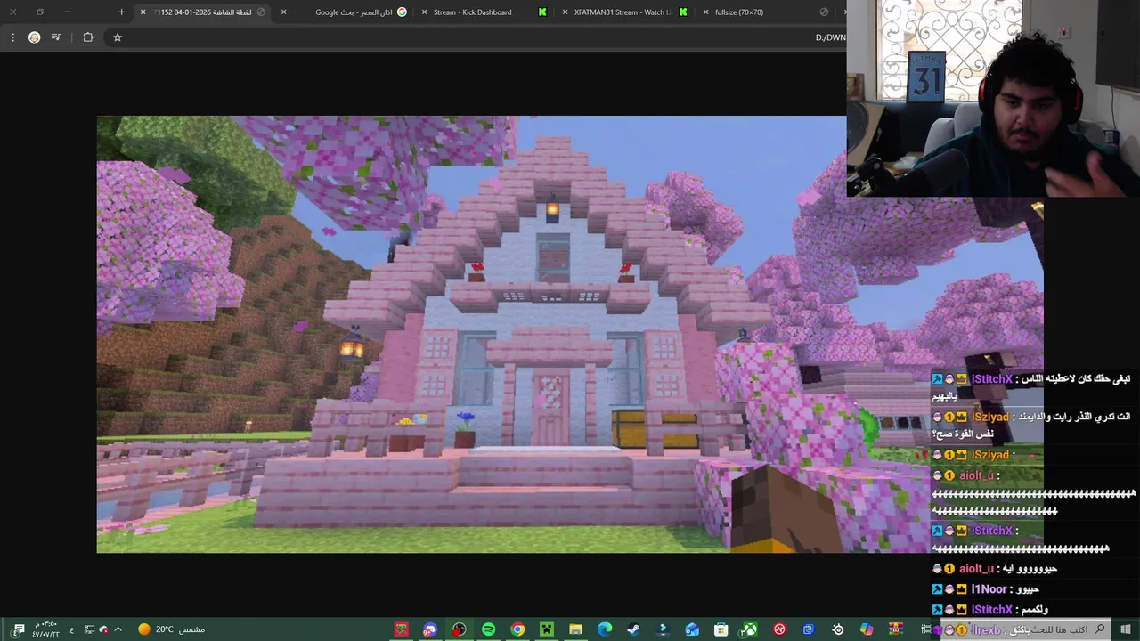Image resolution: width=1140 pixels, height=641 pixels.
Task: Open the notification center icon
Action: (18, 629)
